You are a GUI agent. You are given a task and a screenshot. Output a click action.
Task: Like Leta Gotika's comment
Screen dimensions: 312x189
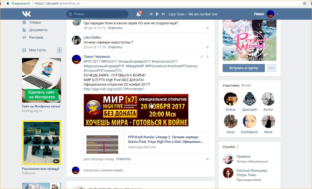point(207,48)
